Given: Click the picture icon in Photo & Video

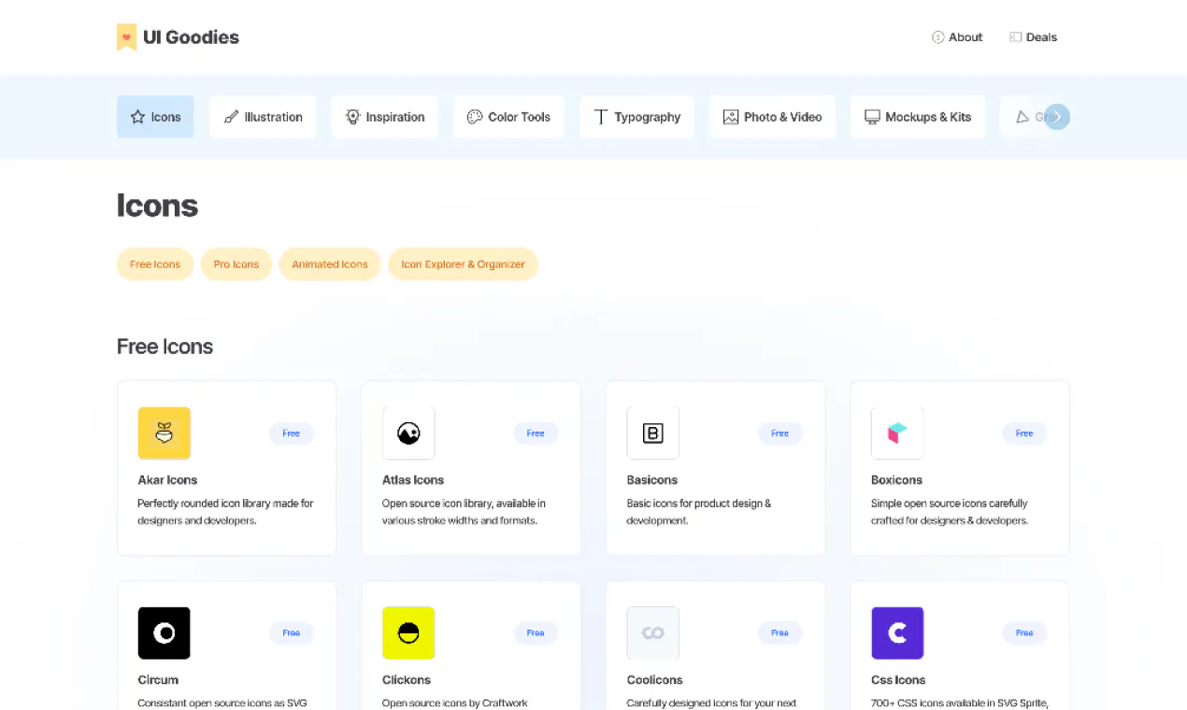Looking at the screenshot, I should click(x=730, y=117).
